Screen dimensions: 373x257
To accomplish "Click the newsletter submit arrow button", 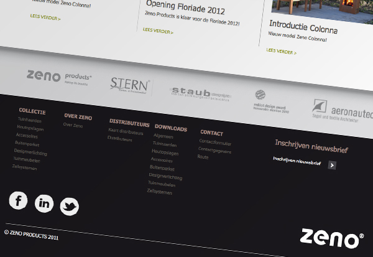I will [332, 165].
